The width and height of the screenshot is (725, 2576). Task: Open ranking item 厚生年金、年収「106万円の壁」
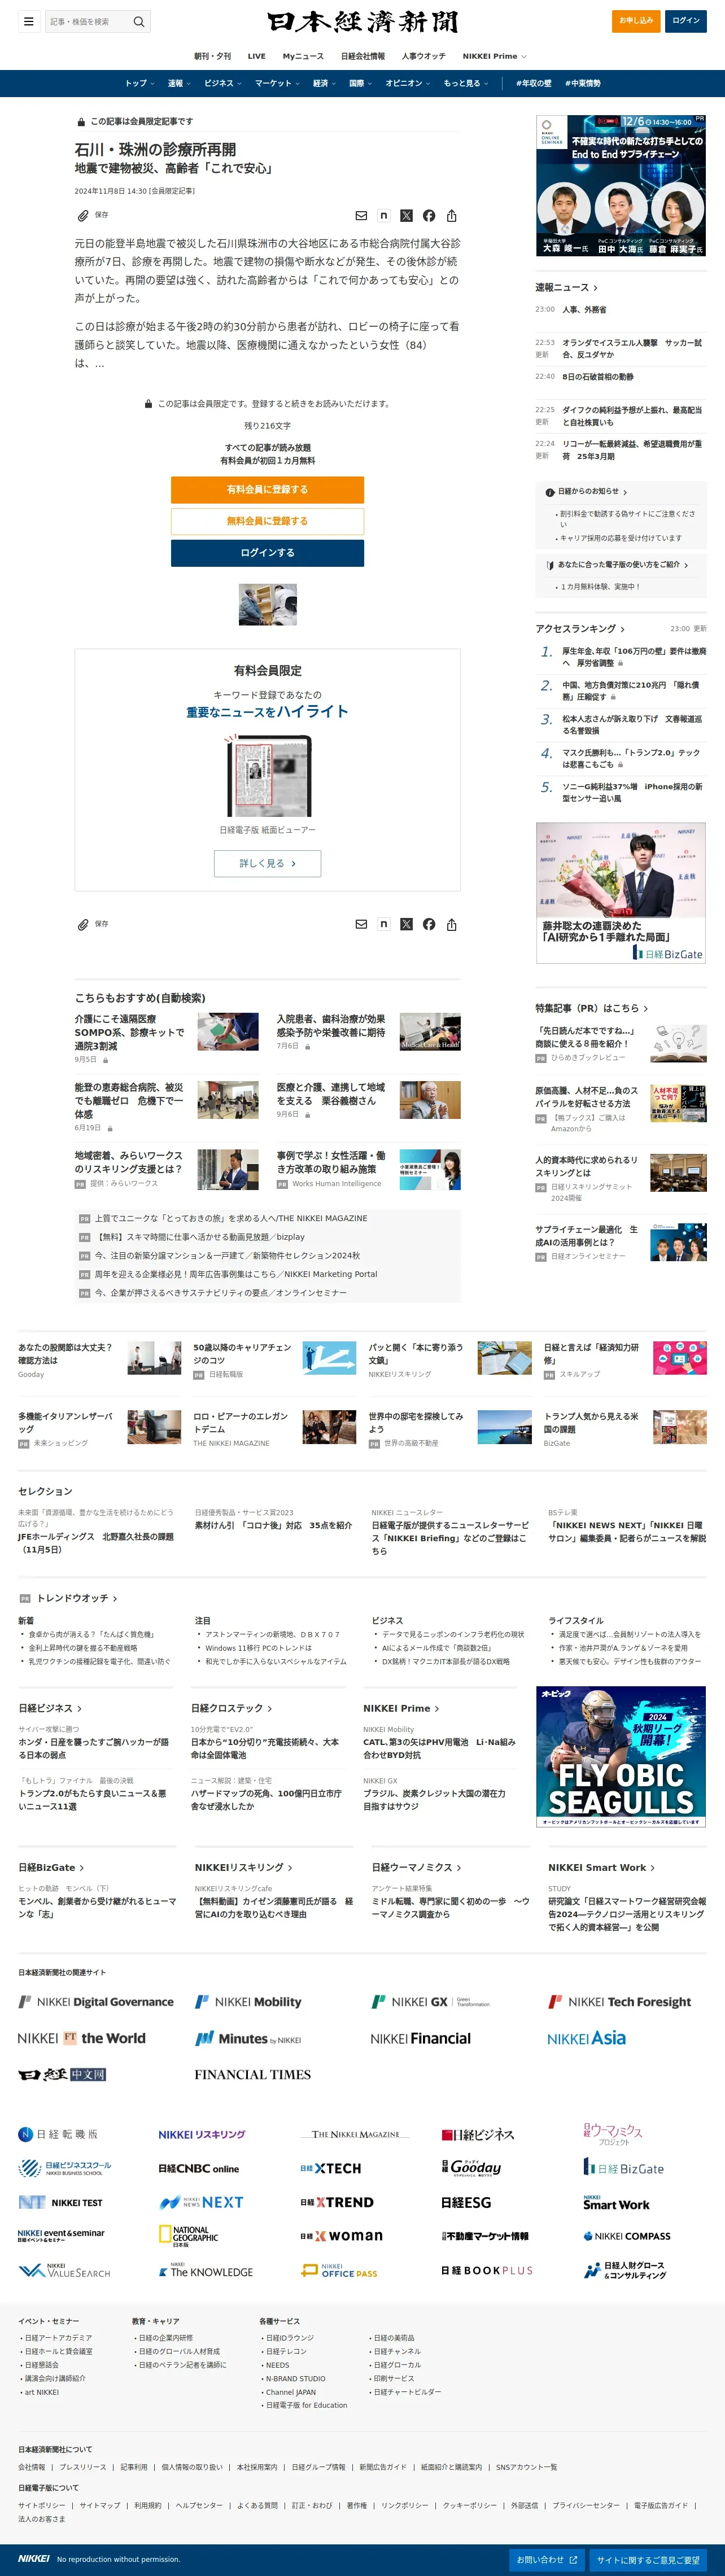tap(633, 657)
